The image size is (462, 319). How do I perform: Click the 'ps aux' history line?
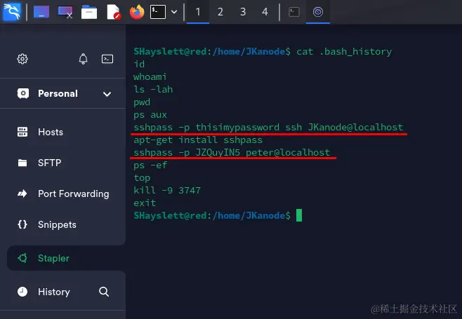pyautogui.click(x=150, y=115)
